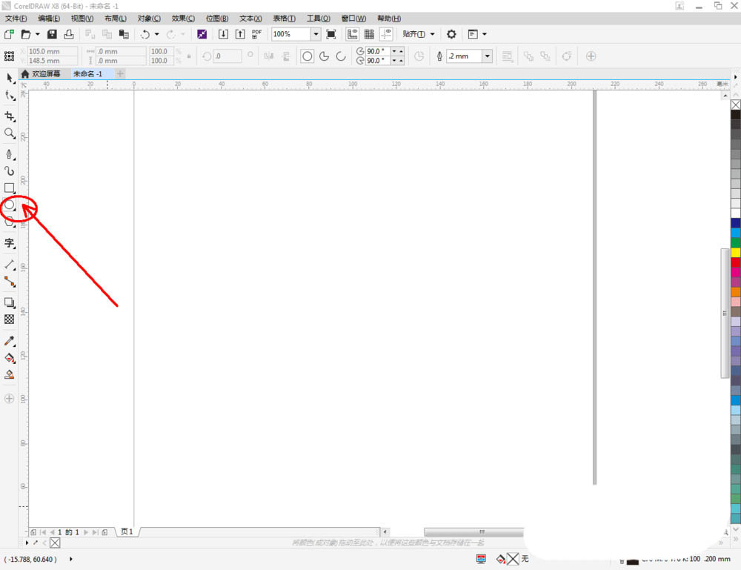The height and width of the screenshot is (570, 741).
Task: Select the Drop Shadow tool
Action: pyautogui.click(x=10, y=302)
